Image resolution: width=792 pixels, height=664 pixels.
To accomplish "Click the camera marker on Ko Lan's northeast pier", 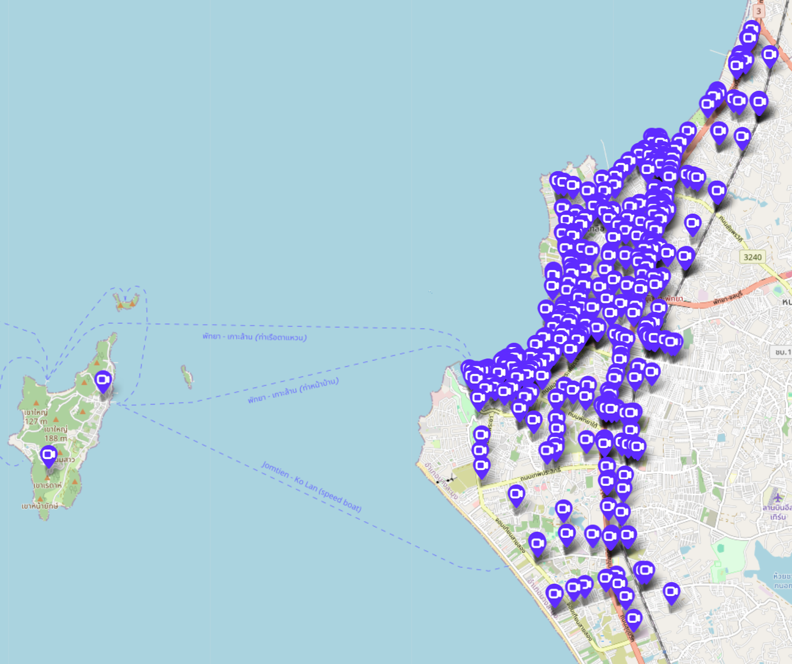I will click(103, 380).
